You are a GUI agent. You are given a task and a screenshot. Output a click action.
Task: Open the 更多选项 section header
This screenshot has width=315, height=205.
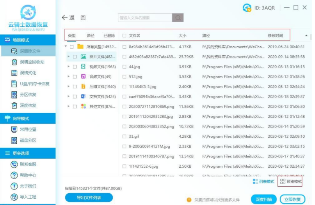[28, 153]
